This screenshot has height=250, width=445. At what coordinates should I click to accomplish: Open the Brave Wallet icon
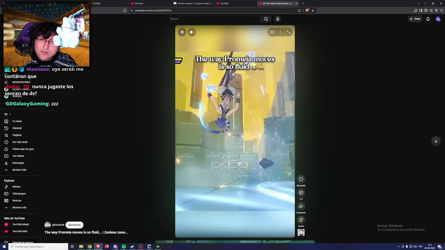point(426,10)
